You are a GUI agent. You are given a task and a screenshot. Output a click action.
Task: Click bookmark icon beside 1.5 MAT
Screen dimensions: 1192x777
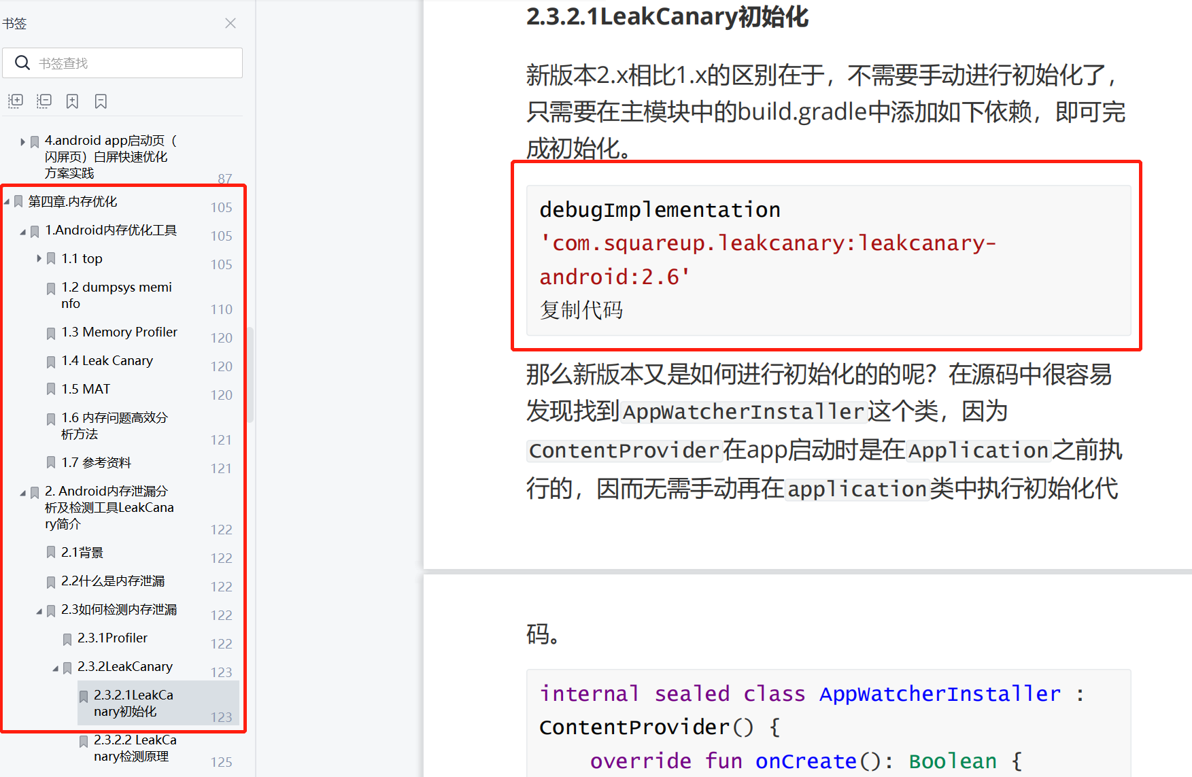[51, 390]
